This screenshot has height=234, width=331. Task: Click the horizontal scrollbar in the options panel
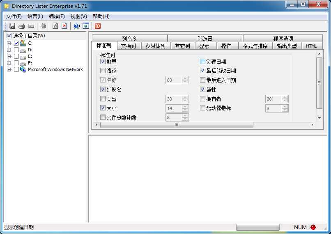click(x=177, y=125)
